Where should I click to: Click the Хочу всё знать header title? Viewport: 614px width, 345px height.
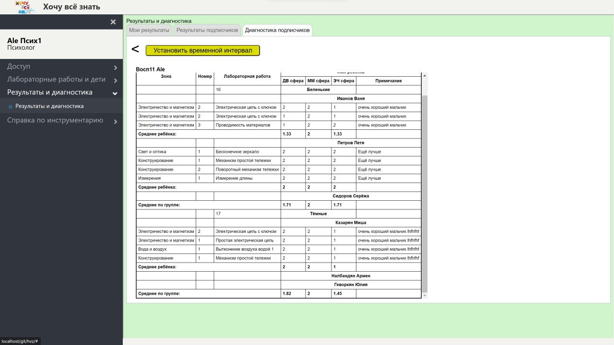pos(71,7)
